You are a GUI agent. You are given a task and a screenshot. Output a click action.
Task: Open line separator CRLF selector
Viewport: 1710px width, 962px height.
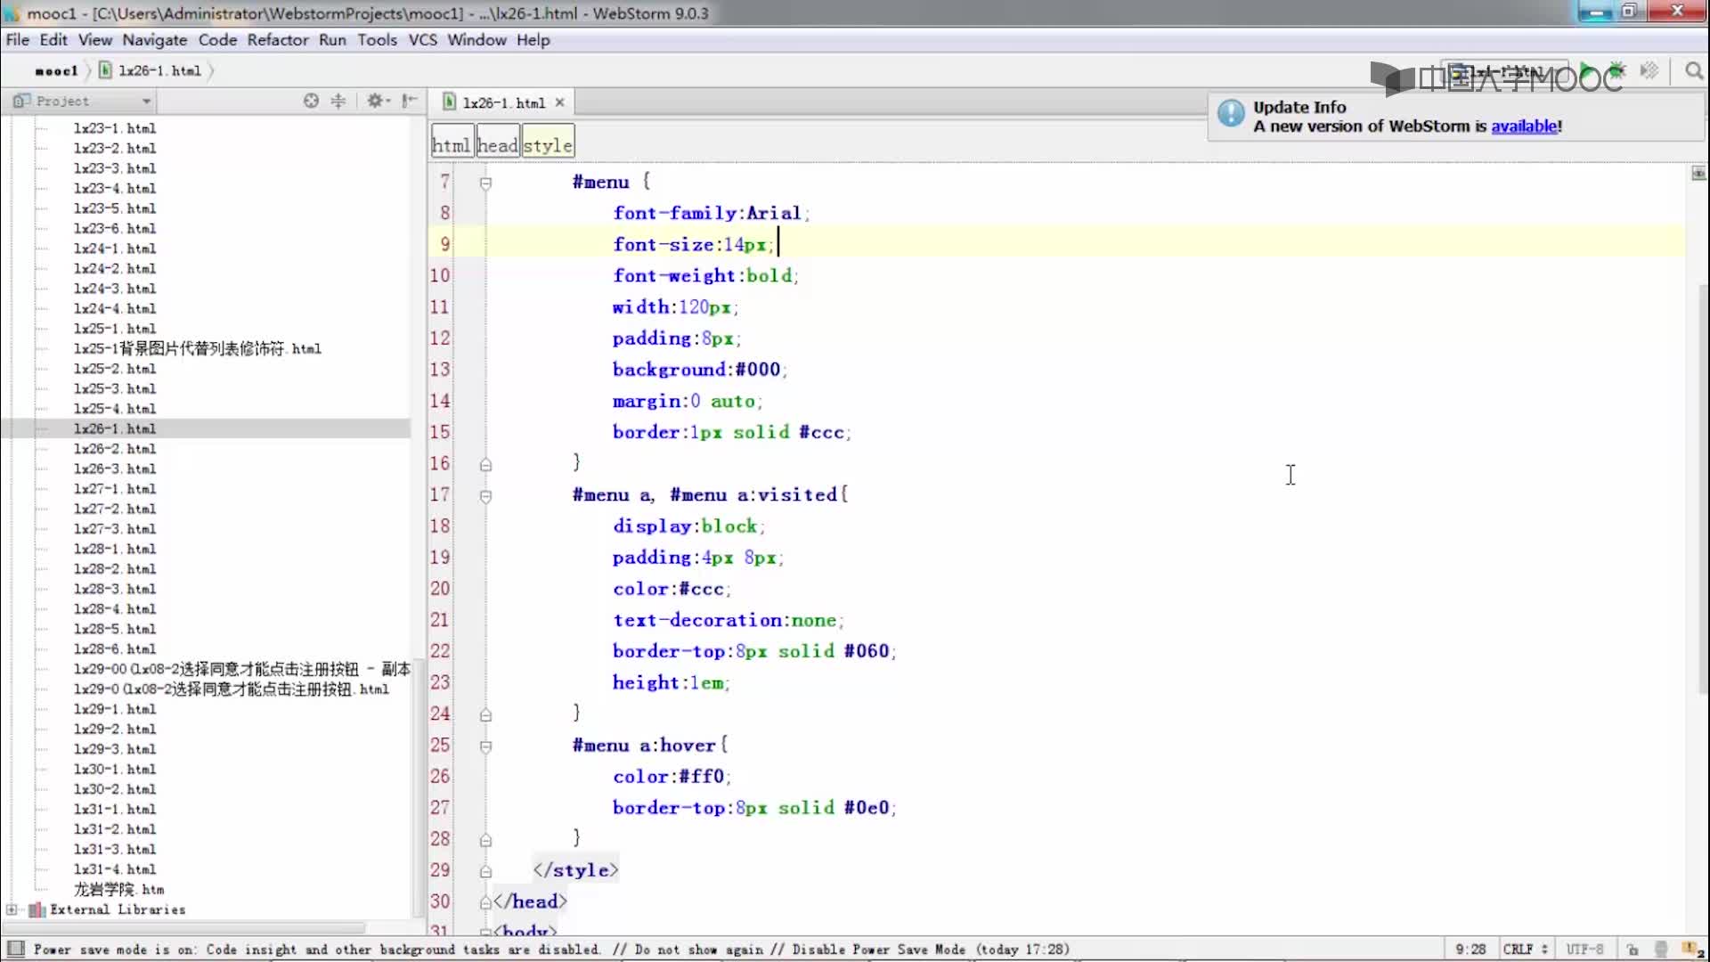1525,950
